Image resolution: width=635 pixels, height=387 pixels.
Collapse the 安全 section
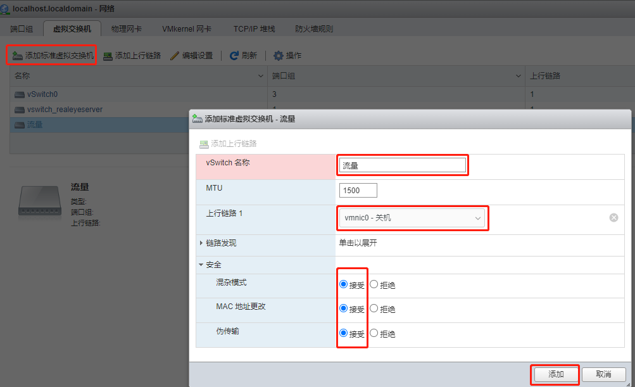point(201,265)
